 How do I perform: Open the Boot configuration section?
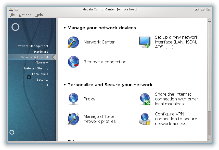pyautogui.click(x=45, y=85)
